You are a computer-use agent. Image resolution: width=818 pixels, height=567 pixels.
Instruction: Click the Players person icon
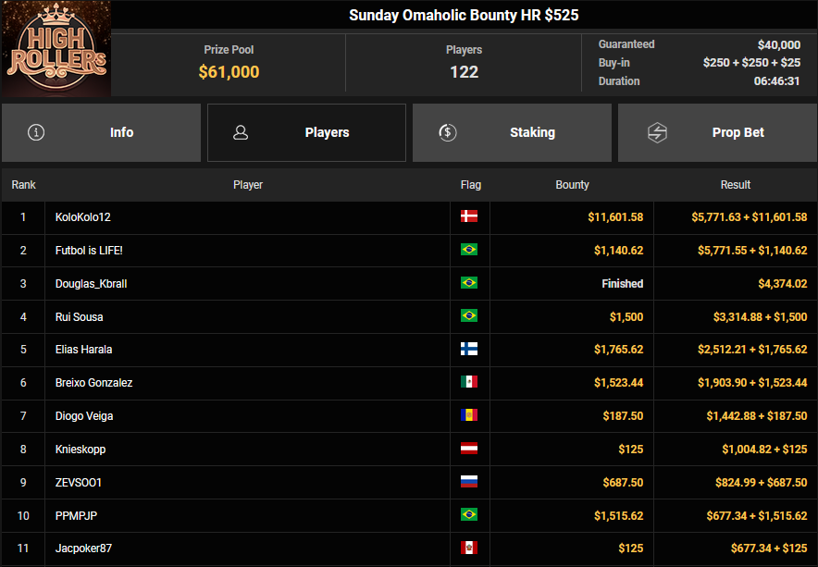click(x=241, y=132)
